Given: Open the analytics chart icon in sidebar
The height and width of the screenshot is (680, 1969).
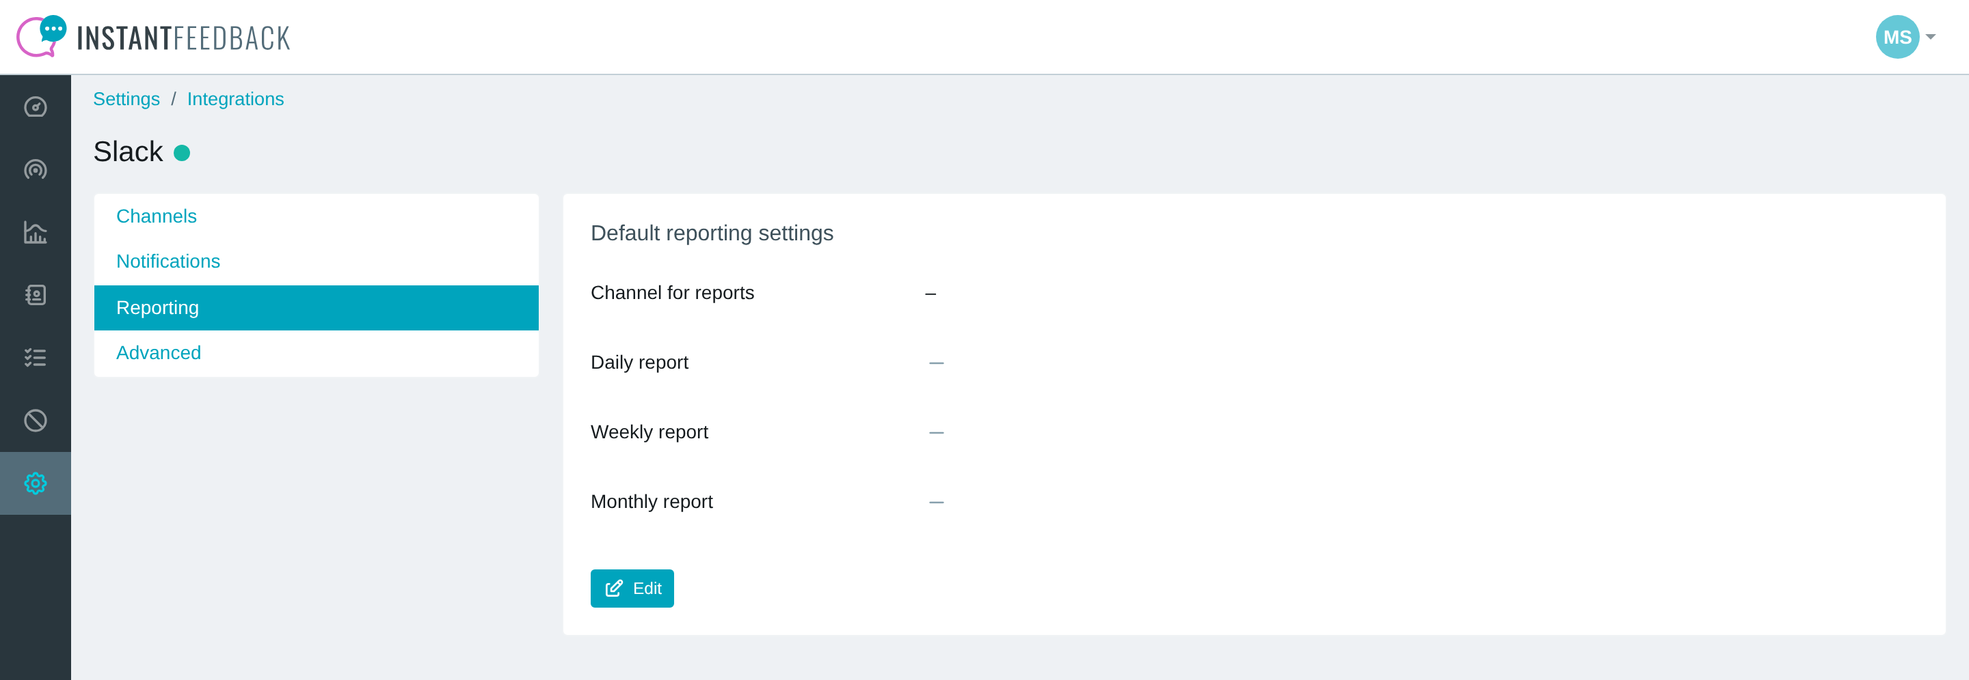Looking at the screenshot, I should 35,232.
